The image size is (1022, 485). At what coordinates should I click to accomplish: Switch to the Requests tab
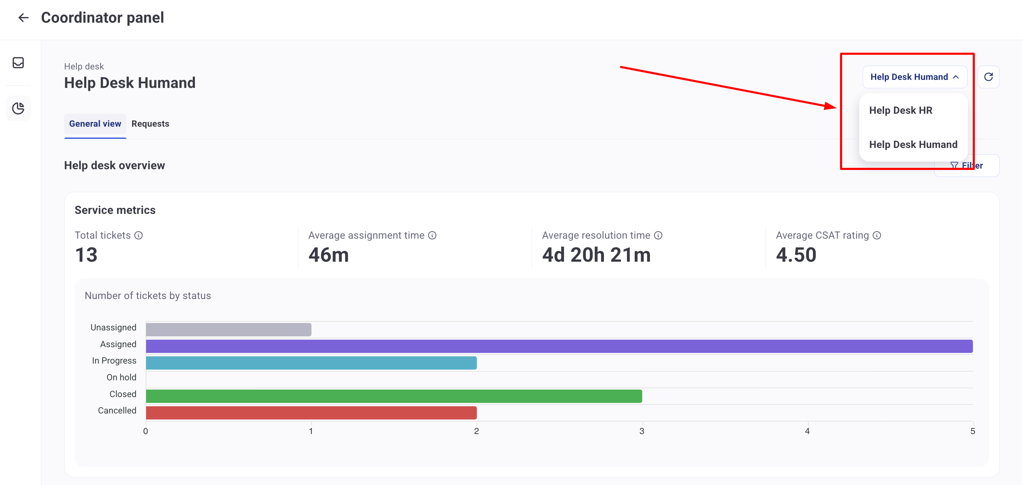click(150, 124)
